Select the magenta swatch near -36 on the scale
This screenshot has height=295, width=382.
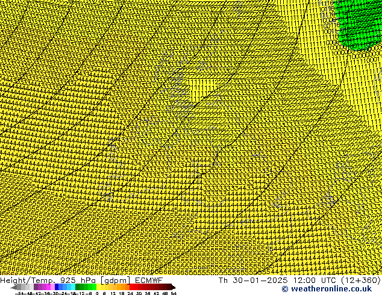coord(48,287)
